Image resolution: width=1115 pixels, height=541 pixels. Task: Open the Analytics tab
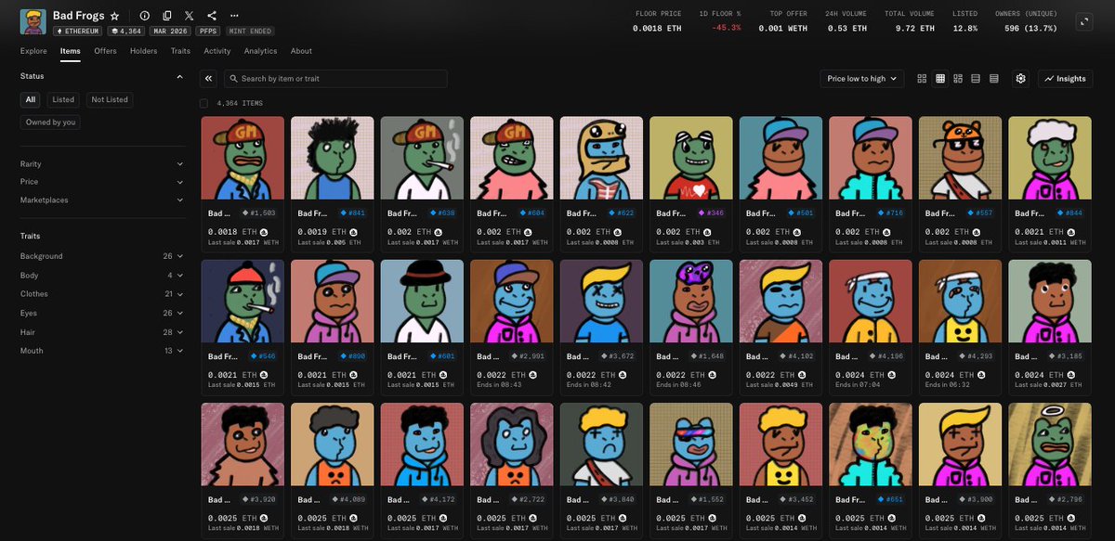pos(260,51)
